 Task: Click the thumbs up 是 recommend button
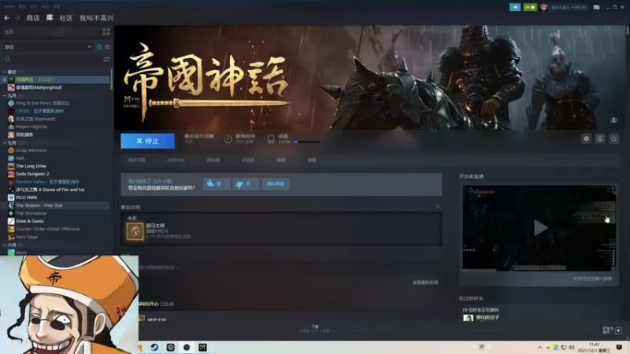pyautogui.click(x=217, y=184)
